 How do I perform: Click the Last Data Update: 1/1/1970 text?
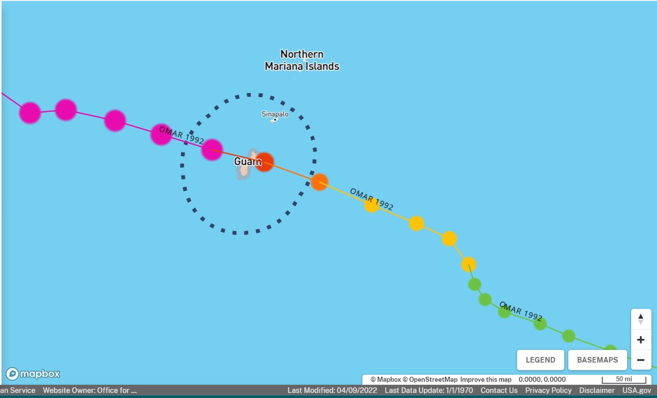428,390
